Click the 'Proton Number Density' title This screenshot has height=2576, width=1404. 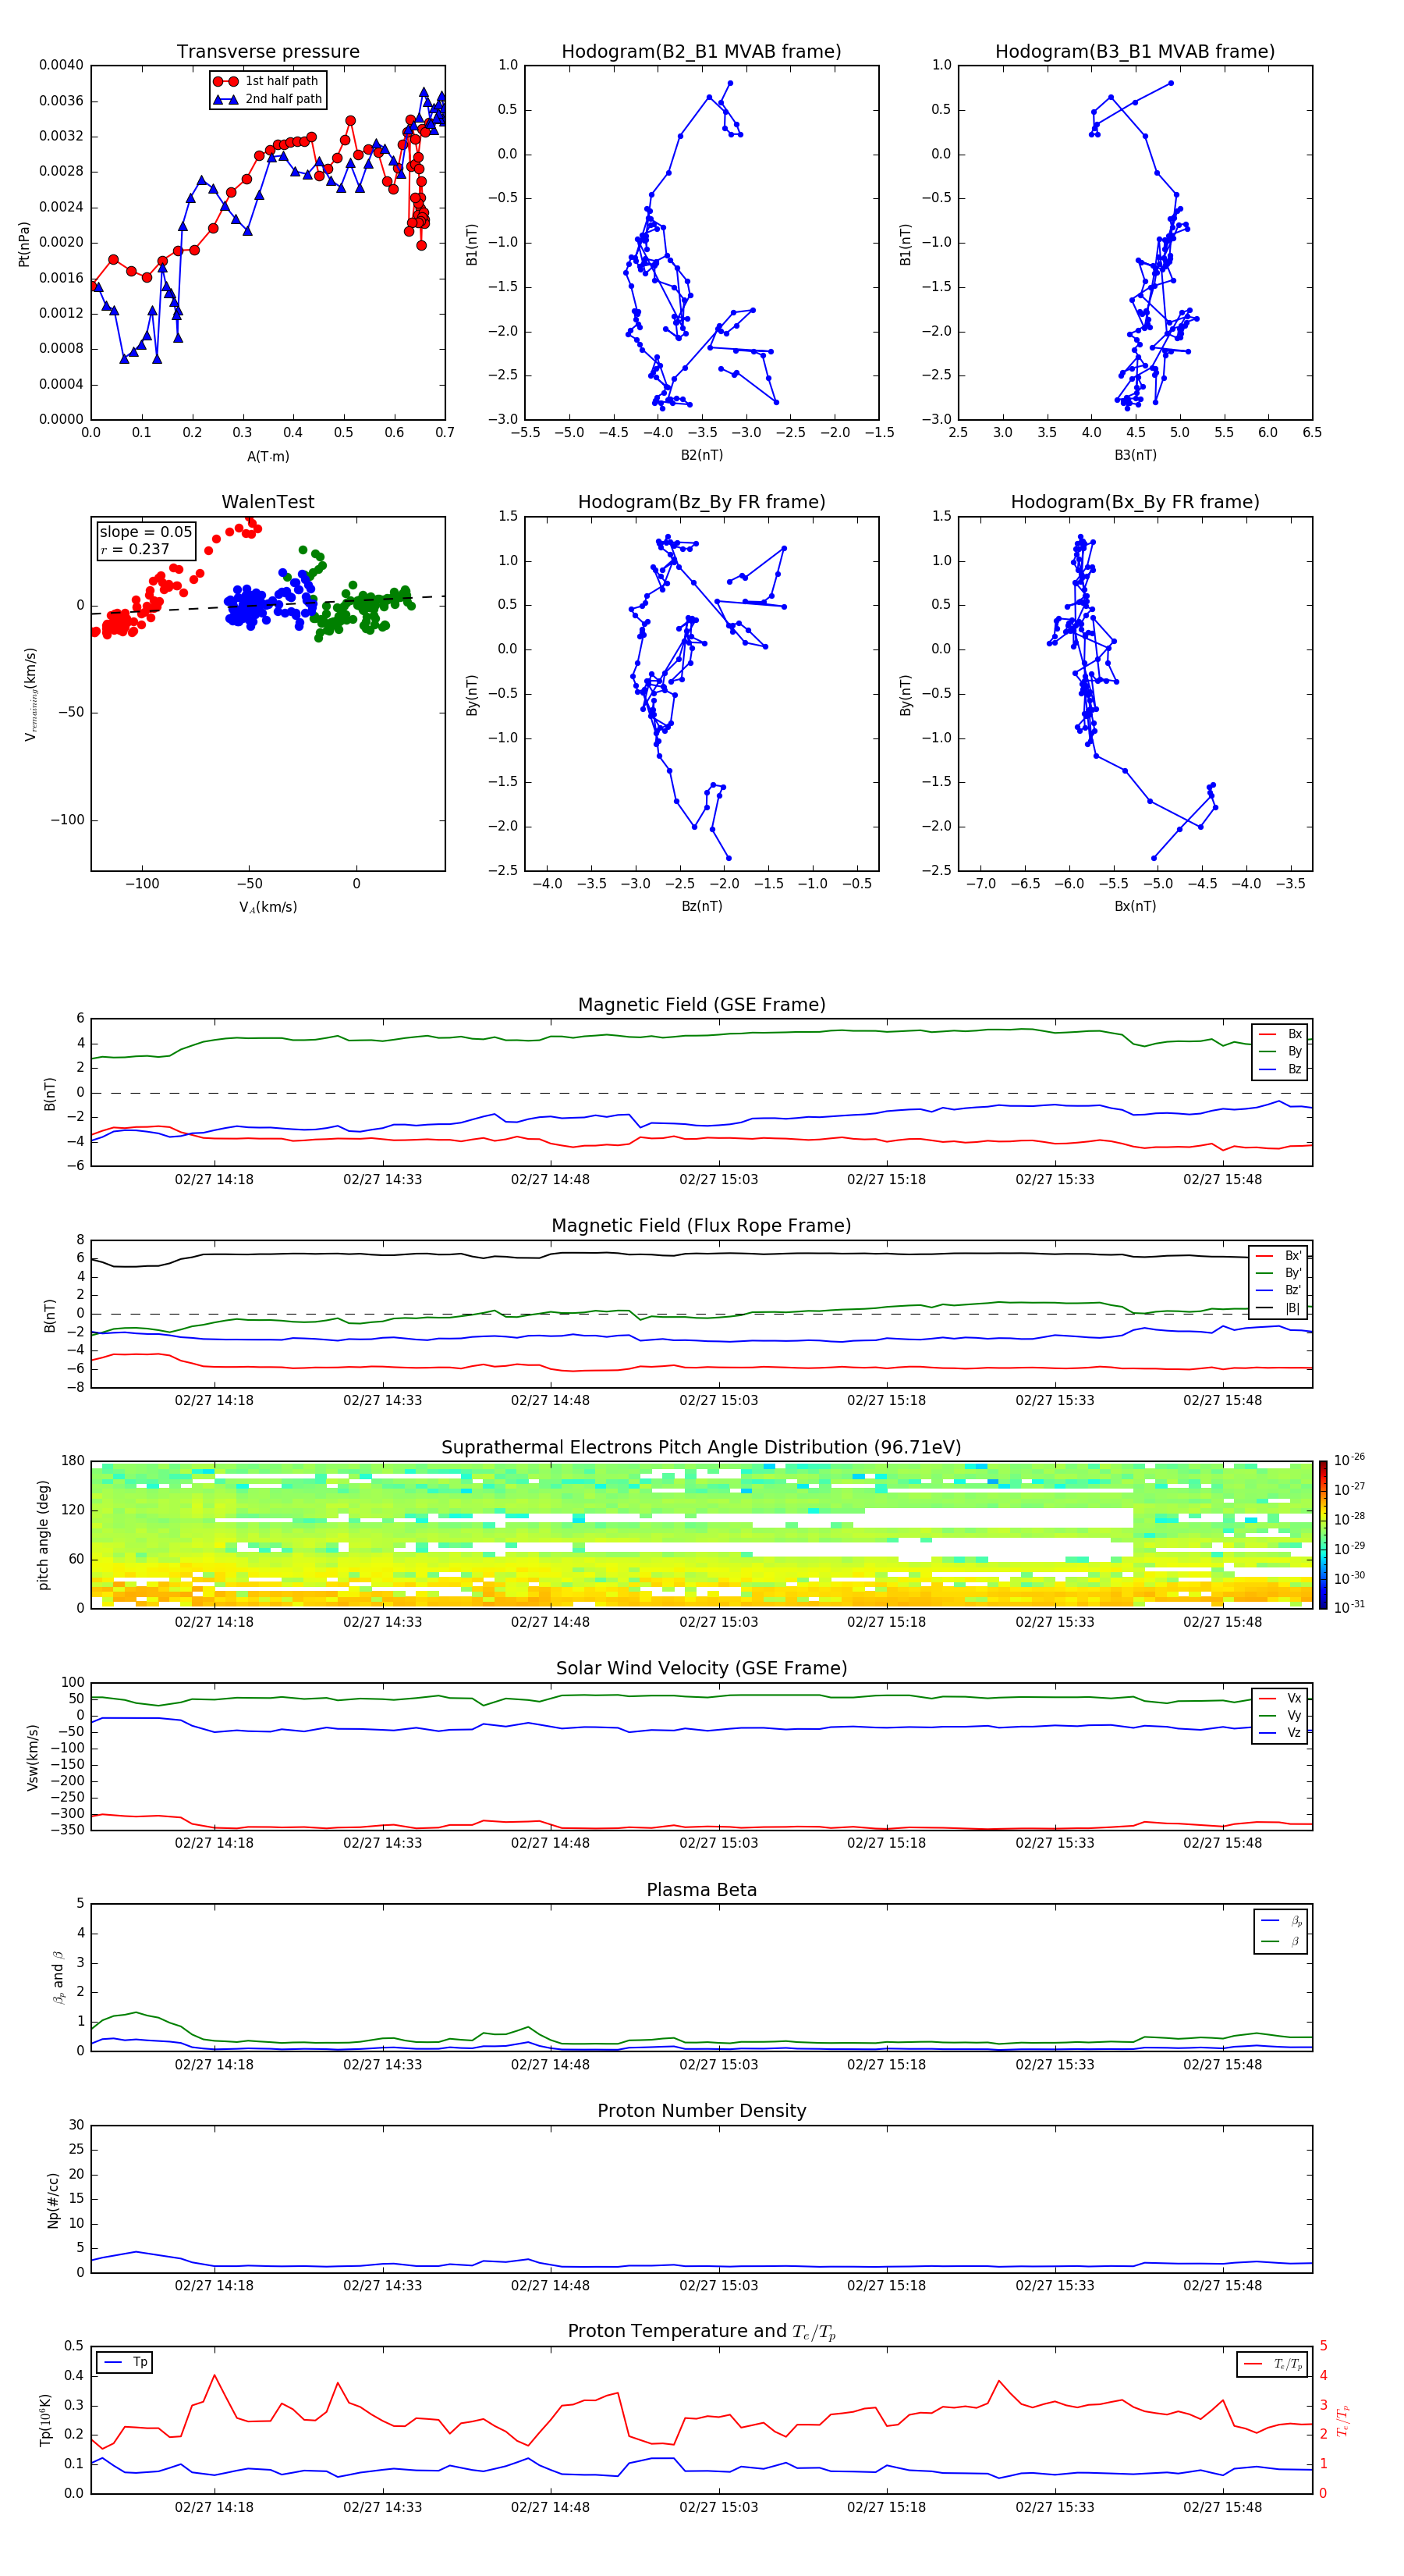click(x=701, y=2111)
